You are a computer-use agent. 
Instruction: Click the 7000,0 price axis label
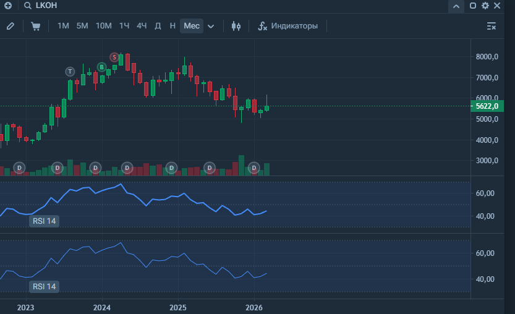click(487, 77)
